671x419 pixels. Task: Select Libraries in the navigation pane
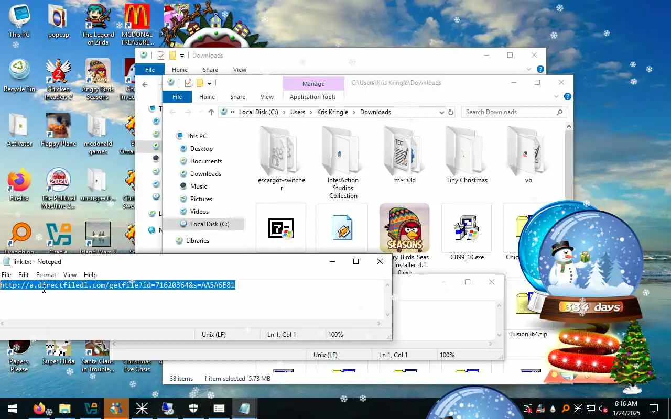tap(198, 241)
